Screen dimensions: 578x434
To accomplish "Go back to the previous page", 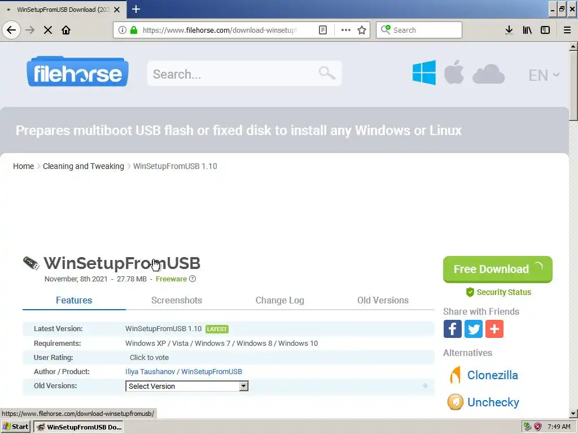I will pos(11,30).
